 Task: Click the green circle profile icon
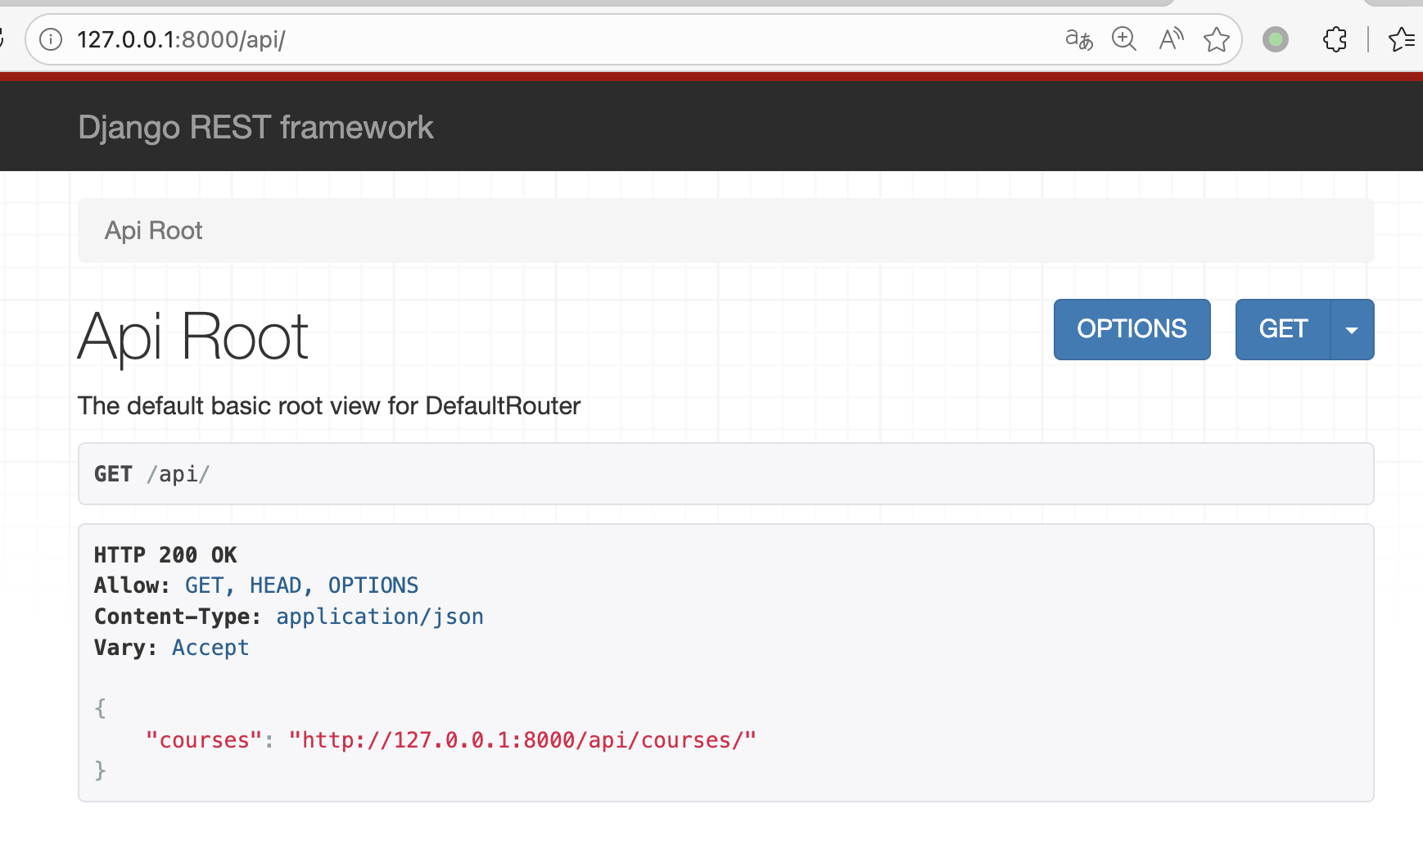[x=1276, y=39]
